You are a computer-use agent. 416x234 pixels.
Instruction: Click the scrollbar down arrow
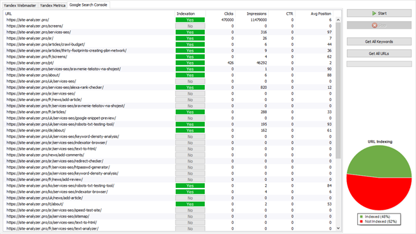338,228
